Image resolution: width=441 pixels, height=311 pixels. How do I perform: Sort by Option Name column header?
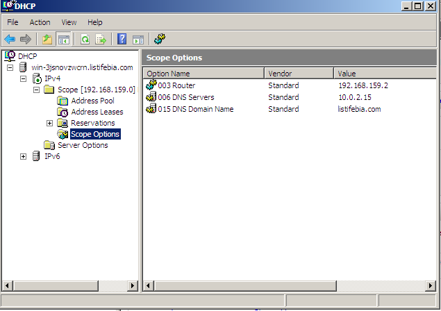[204, 74]
